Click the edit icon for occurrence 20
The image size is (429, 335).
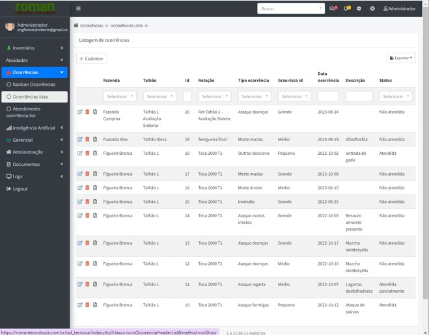click(x=80, y=112)
